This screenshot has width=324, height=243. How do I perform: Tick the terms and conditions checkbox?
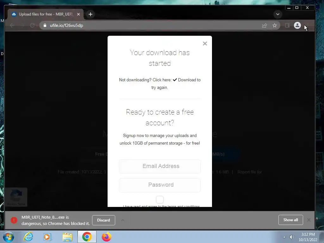[x=160, y=200]
